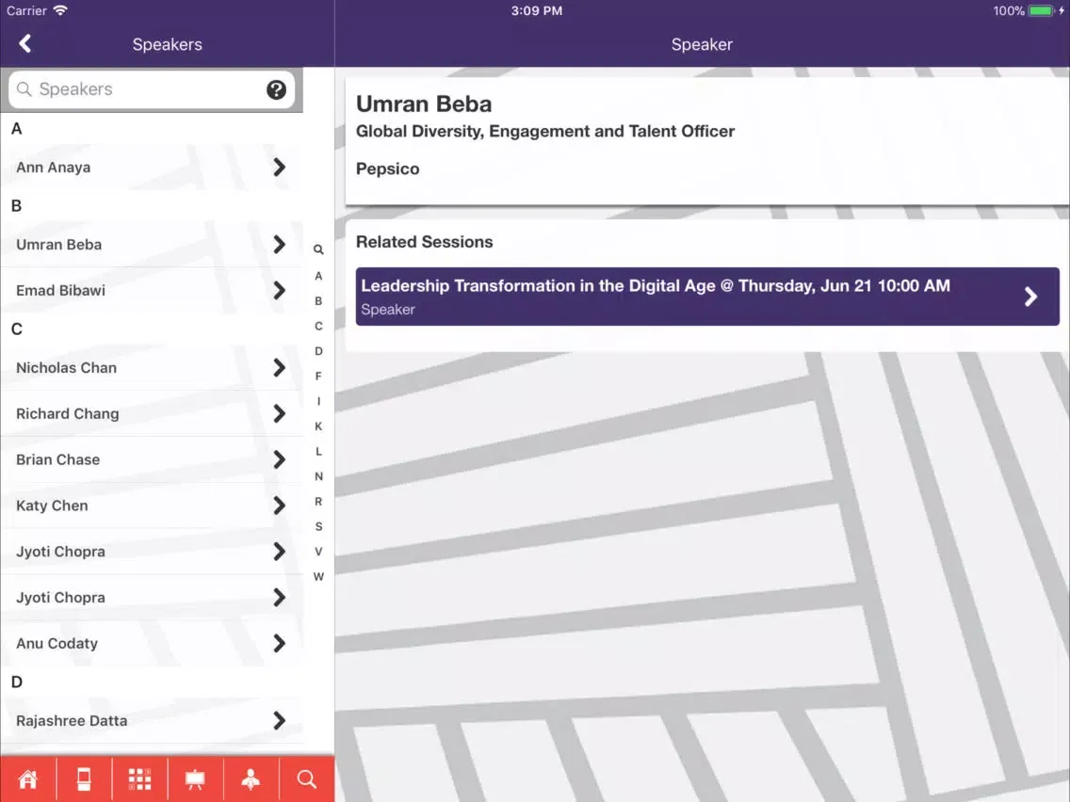The height and width of the screenshot is (802, 1070).
Task: Jump to letter D in index
Action: tap(318, 351)
